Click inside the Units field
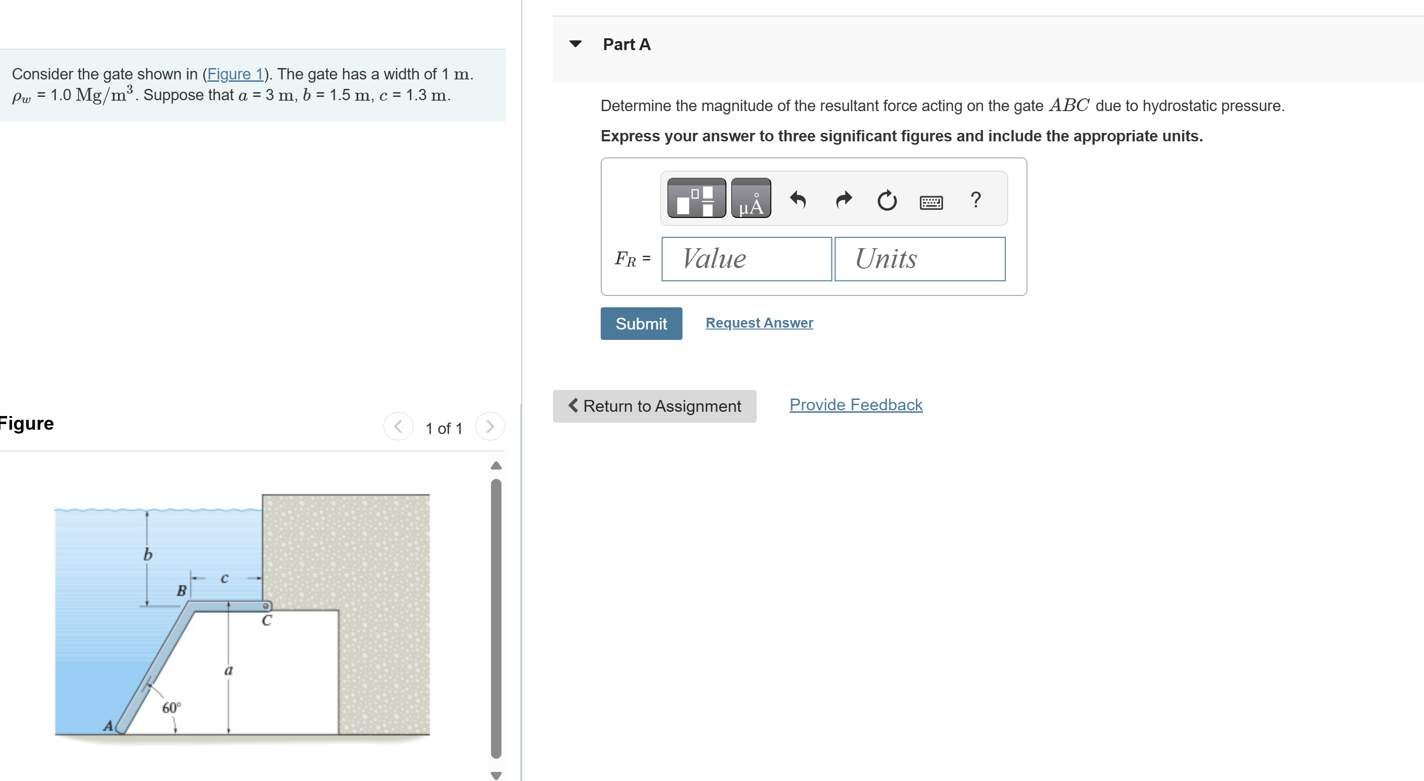 919,258
